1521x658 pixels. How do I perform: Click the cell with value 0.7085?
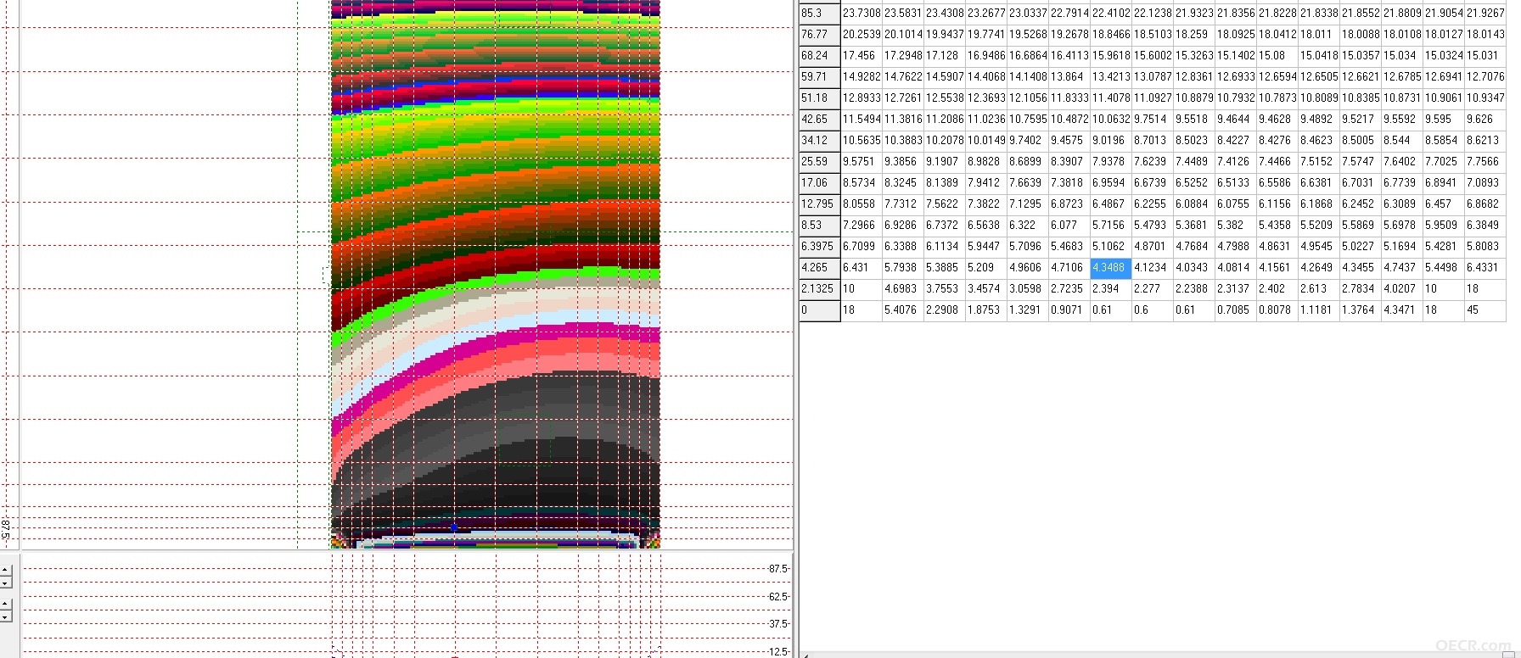tap(1236, 310)
